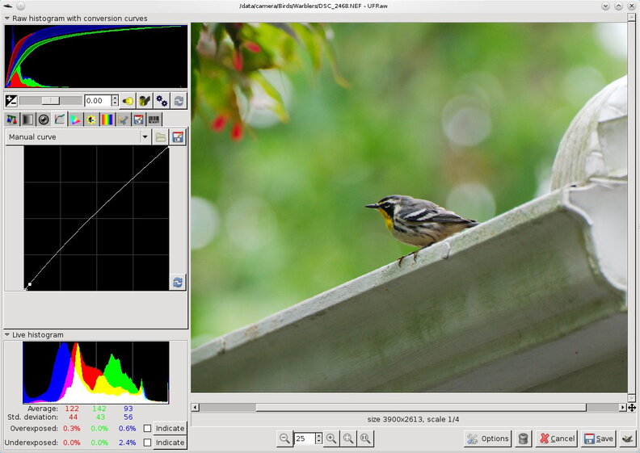Switch to the white balance tab

point(11,120)
